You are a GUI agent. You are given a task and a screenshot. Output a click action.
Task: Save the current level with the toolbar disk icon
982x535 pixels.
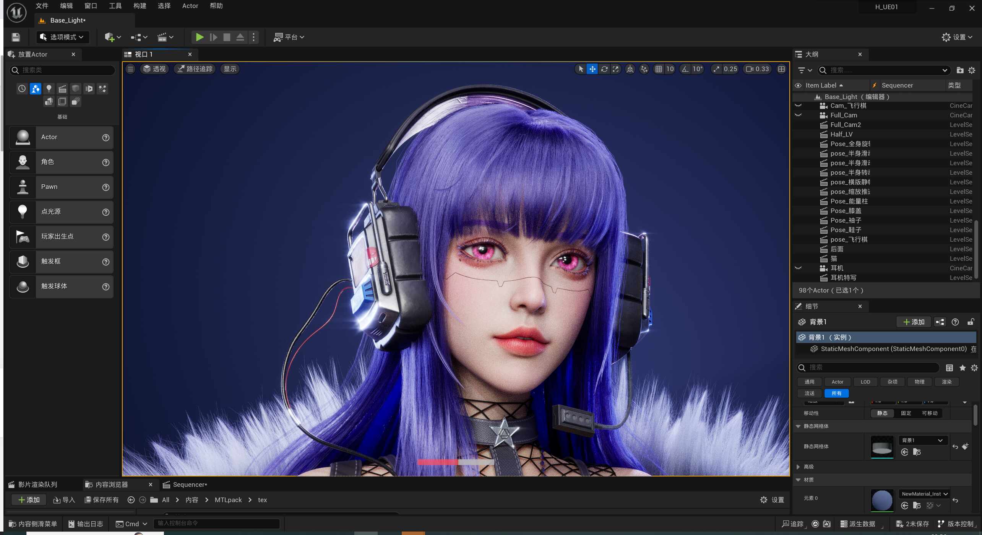tap(16, 37)
